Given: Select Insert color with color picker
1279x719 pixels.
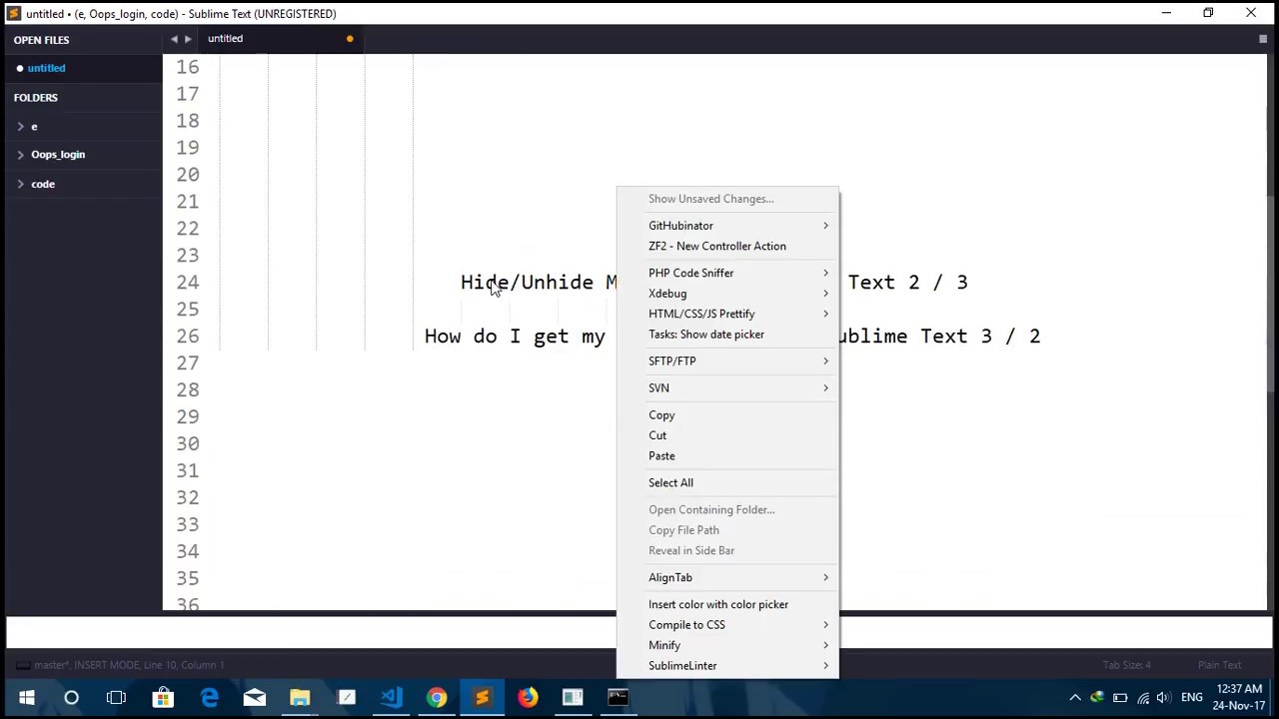Looking at the screenshot, I should click(x=727, y=604).
